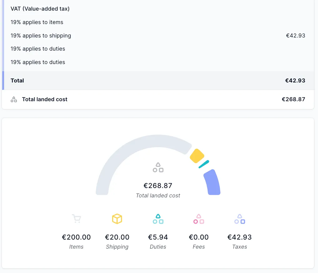This screenshot has width=318, height=273.
Task: Click the teal Duties icon
Action: [158, 219]
